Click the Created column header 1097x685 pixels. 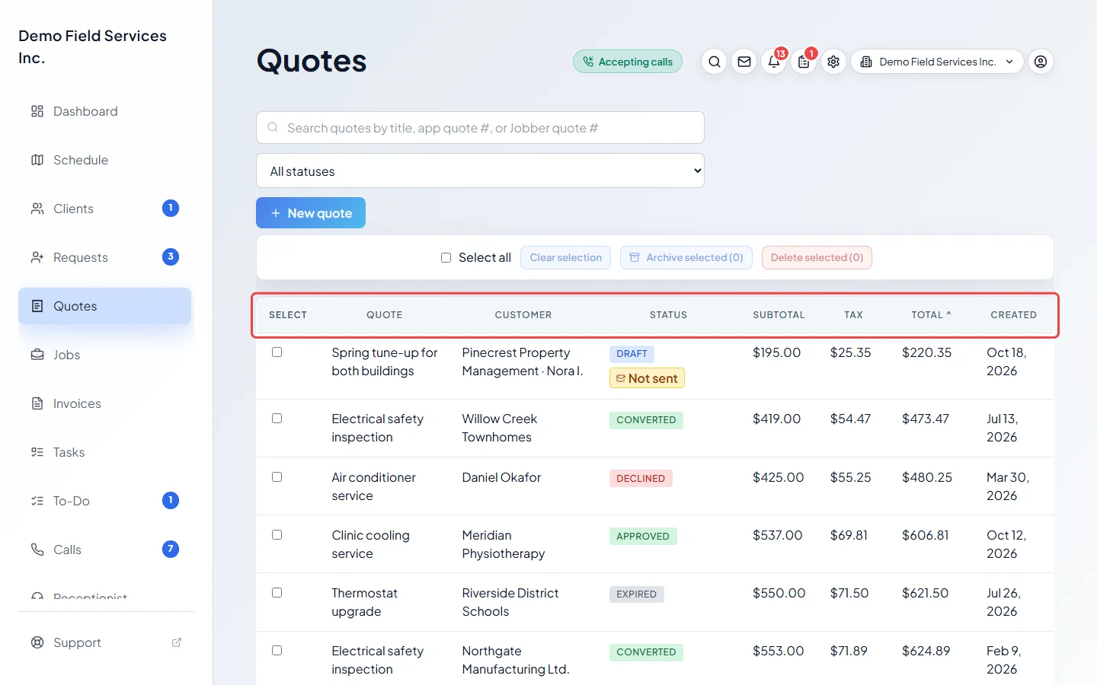coord(1013,314)
